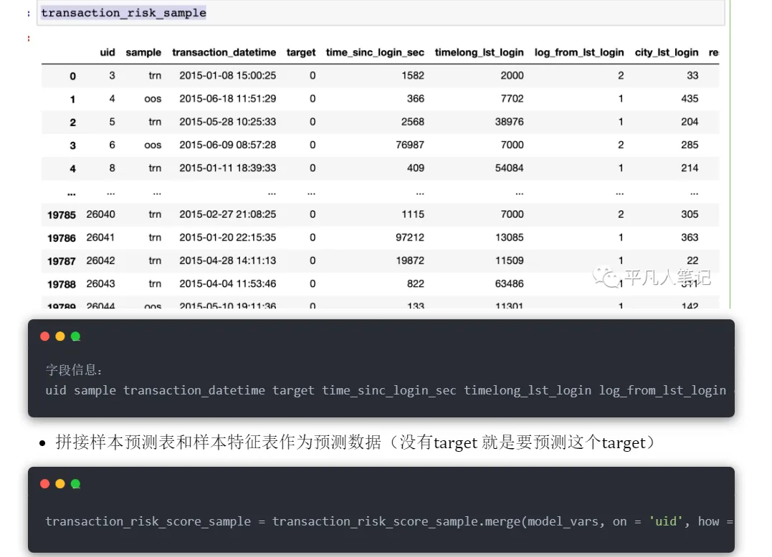Click the target column header
The image size is (772, 557).
(x=301, y=52)
